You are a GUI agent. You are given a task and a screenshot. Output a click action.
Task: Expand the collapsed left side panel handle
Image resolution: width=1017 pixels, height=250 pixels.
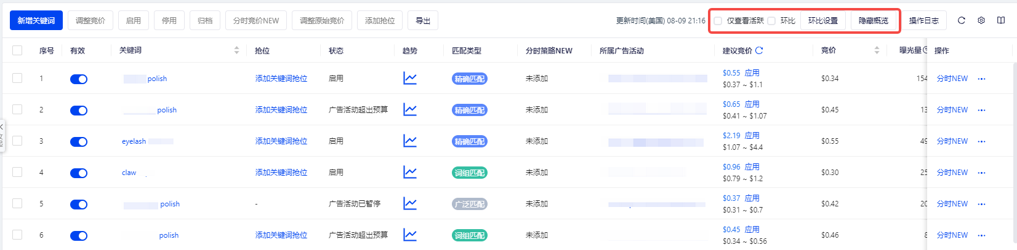point(2,136)
